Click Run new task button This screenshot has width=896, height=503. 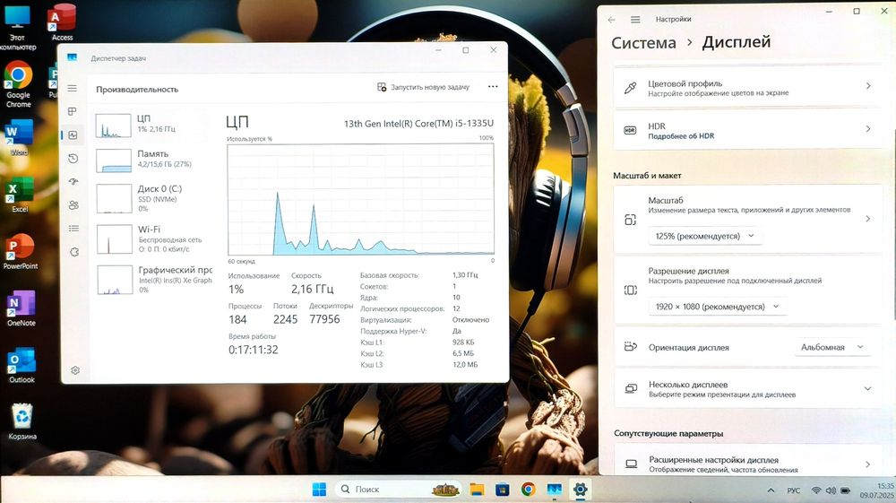tap(424, 87)
